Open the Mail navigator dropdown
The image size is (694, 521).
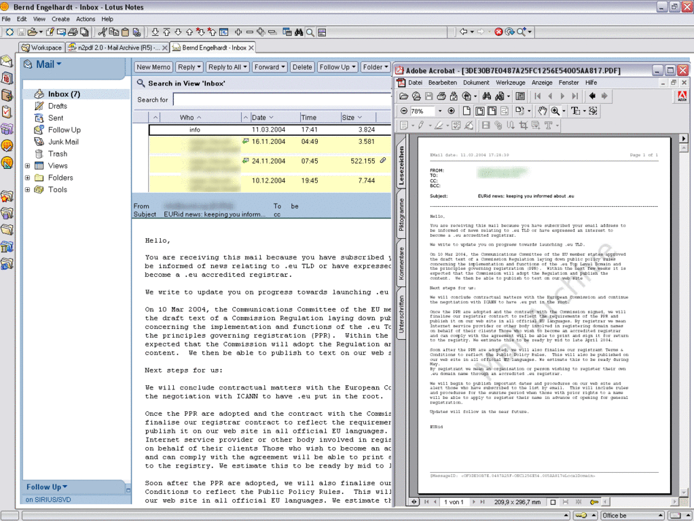(x=49, y=64)
